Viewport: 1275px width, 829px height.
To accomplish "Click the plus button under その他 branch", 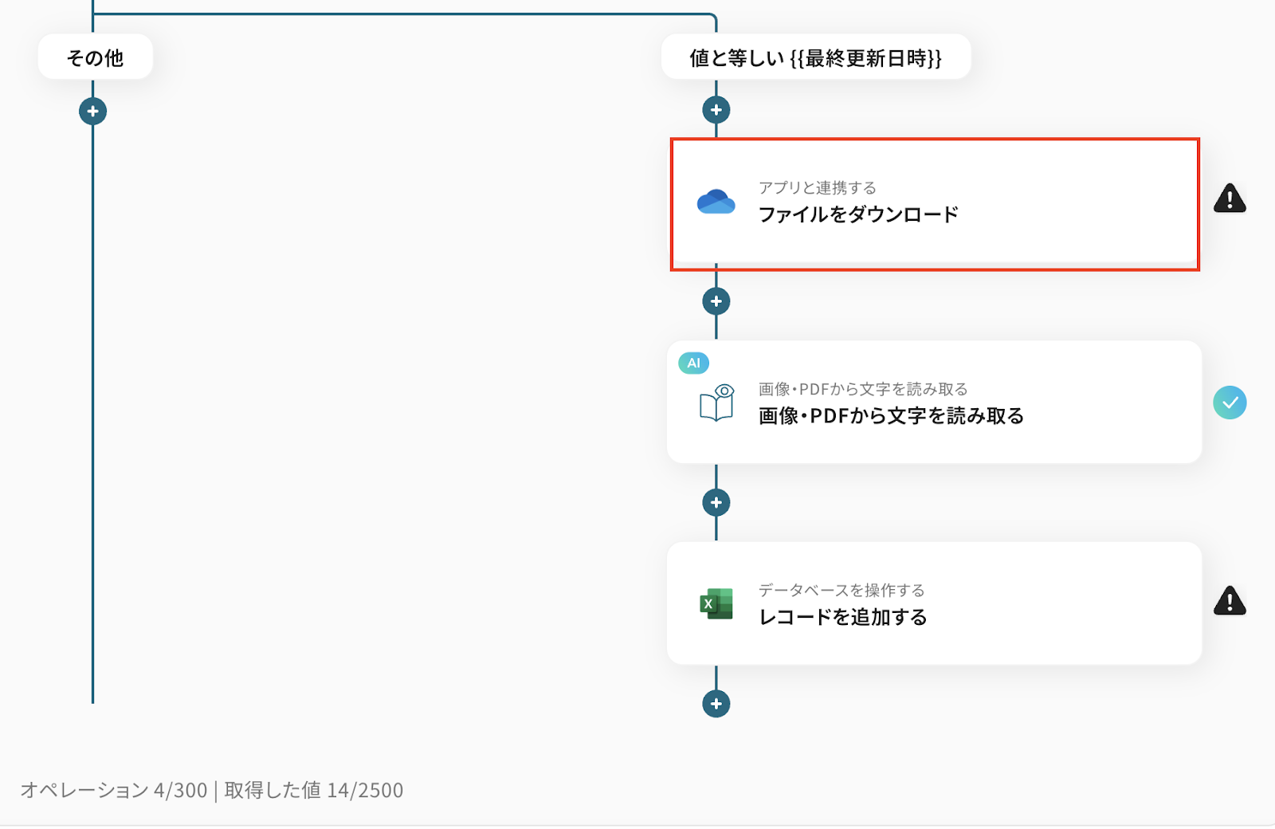I will click(93, 111).
